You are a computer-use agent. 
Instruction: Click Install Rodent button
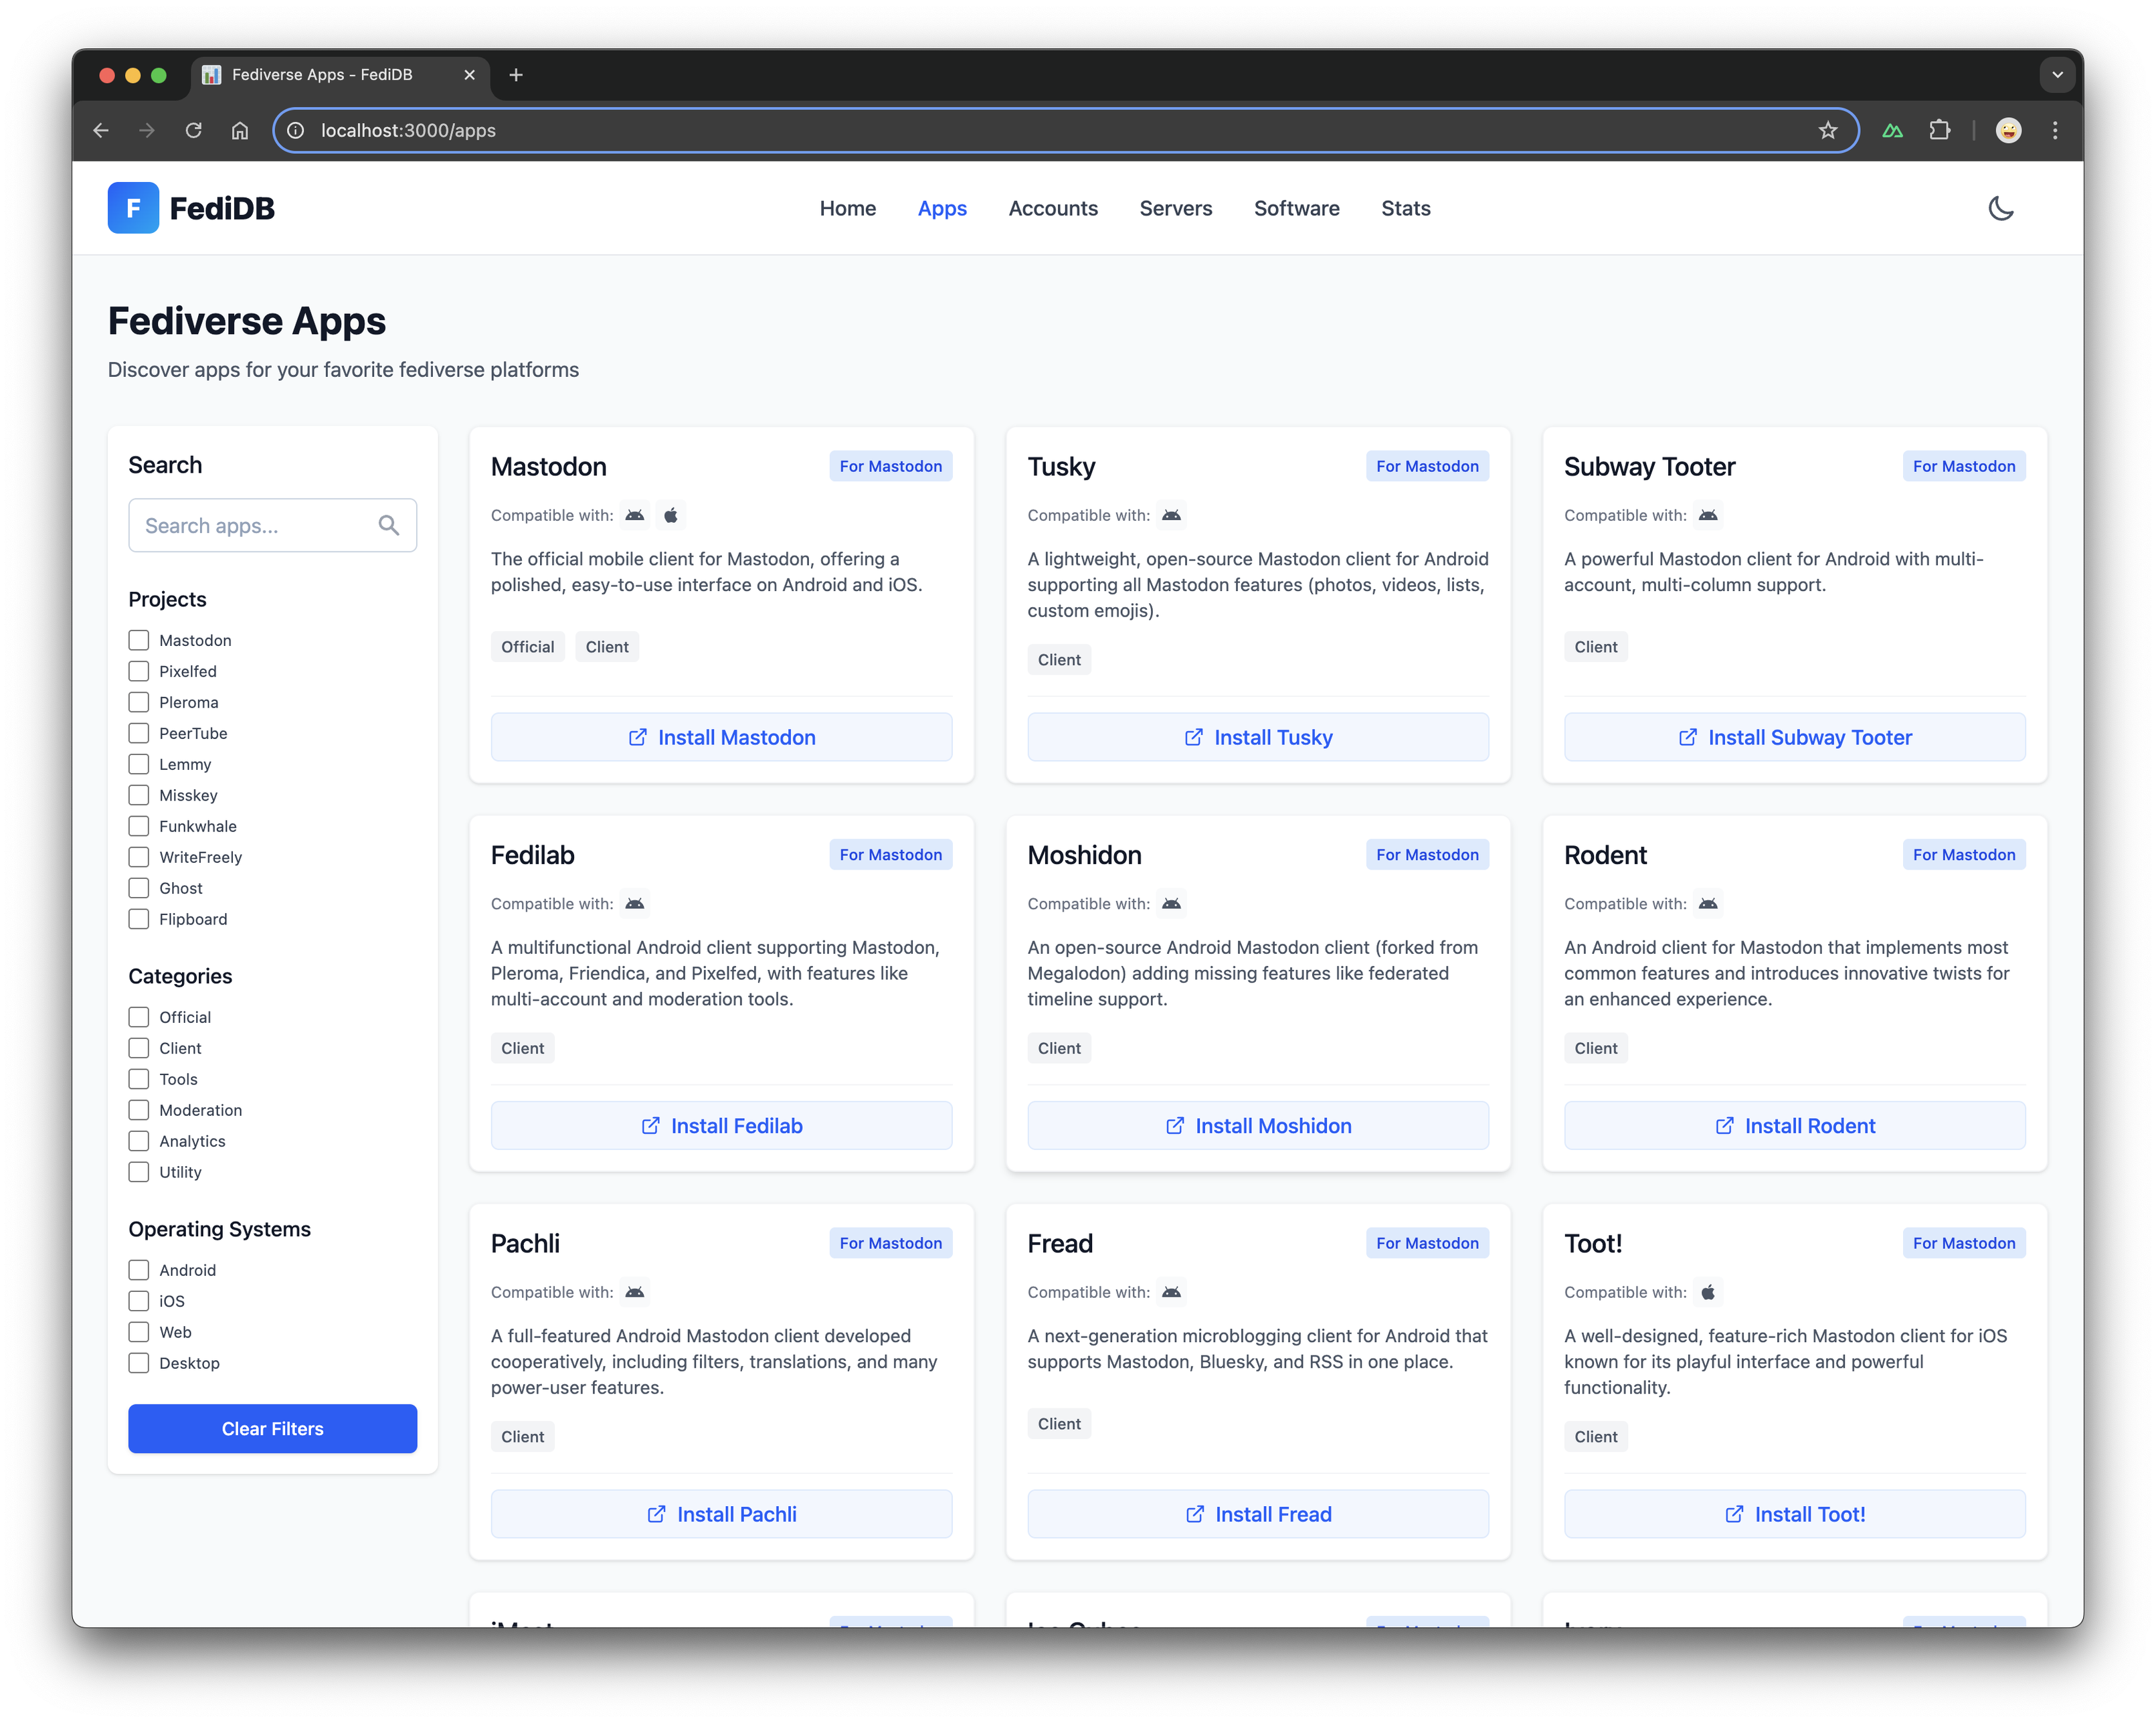pos(1795,1126)
